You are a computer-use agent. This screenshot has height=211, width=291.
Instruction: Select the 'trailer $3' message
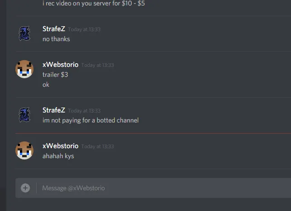(55, 75)
